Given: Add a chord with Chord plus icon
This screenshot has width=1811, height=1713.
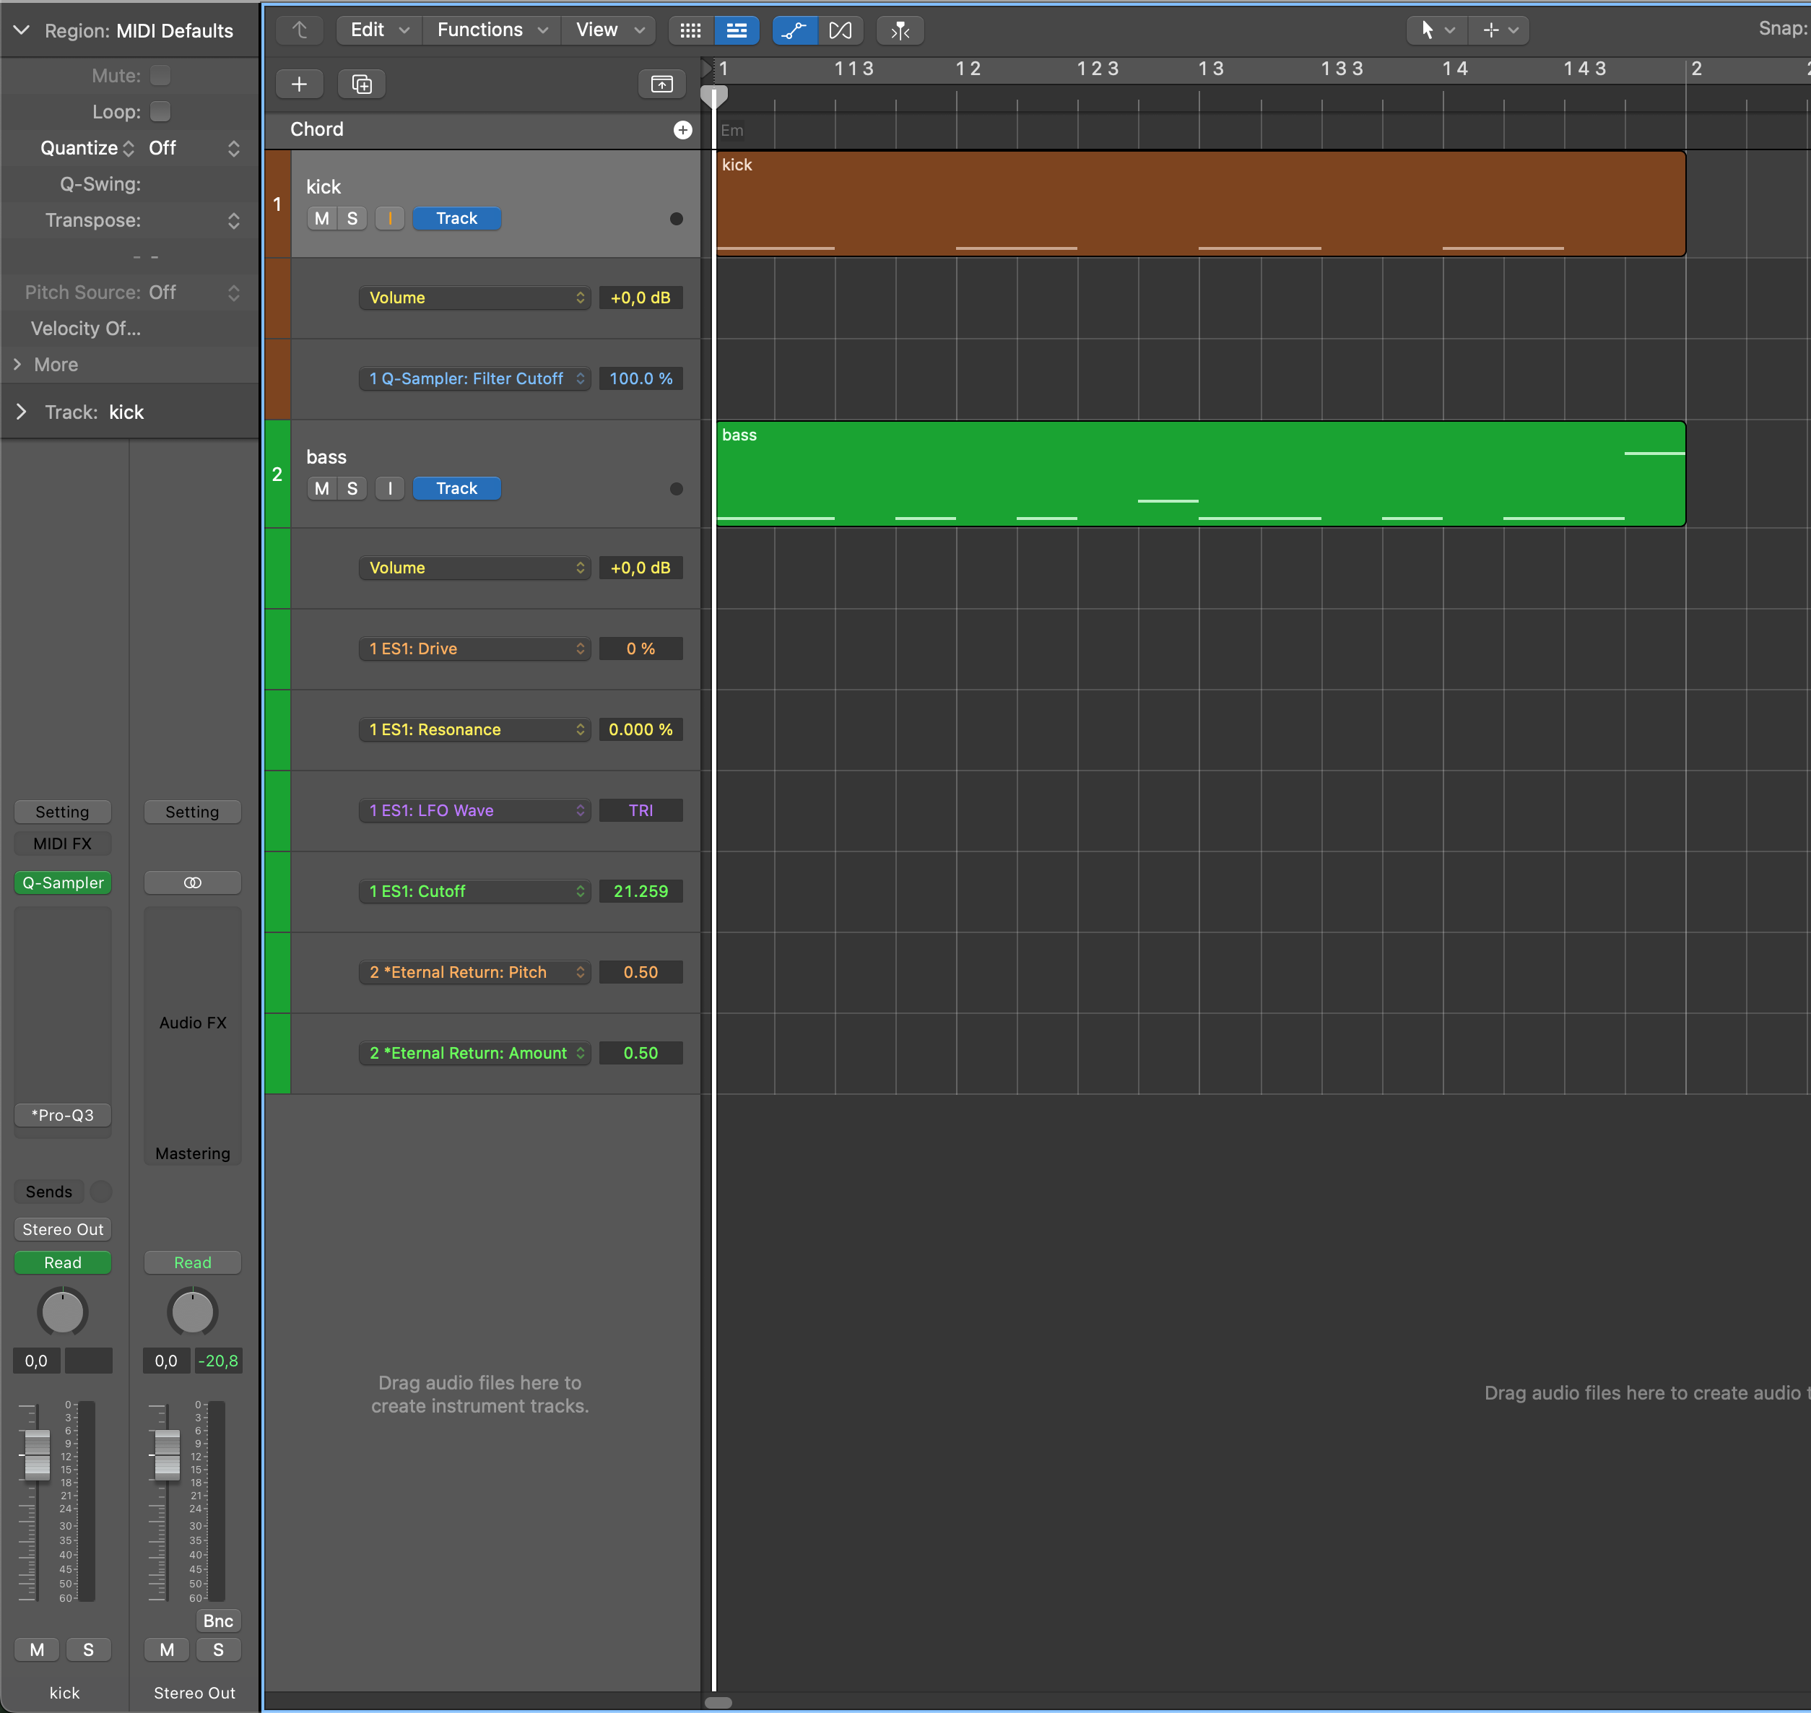Looking at the screenshot, I should coord(682,130).
